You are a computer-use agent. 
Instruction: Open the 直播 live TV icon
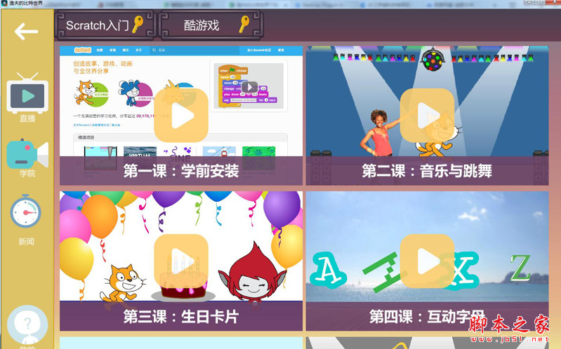tap(27, 93)
